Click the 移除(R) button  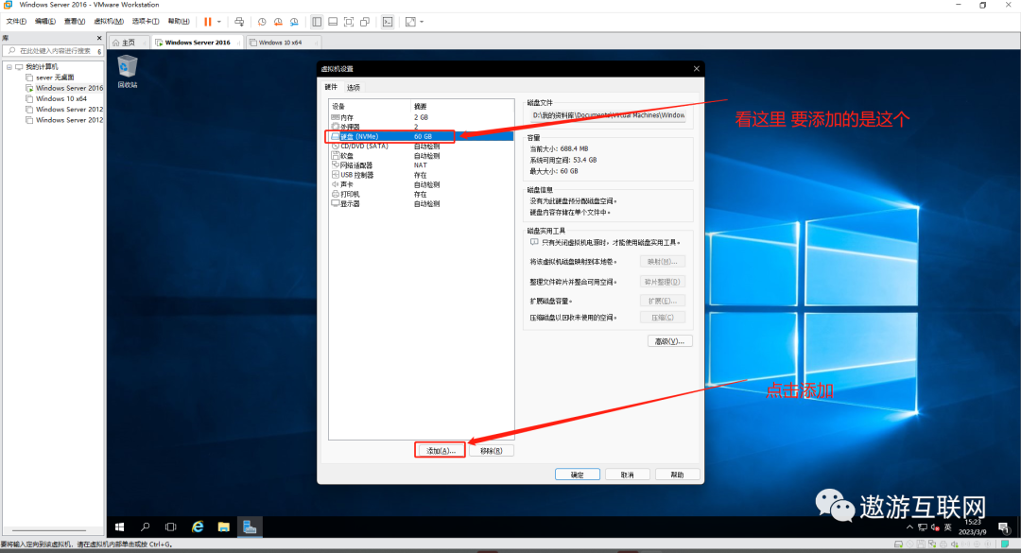coord(491,451)
